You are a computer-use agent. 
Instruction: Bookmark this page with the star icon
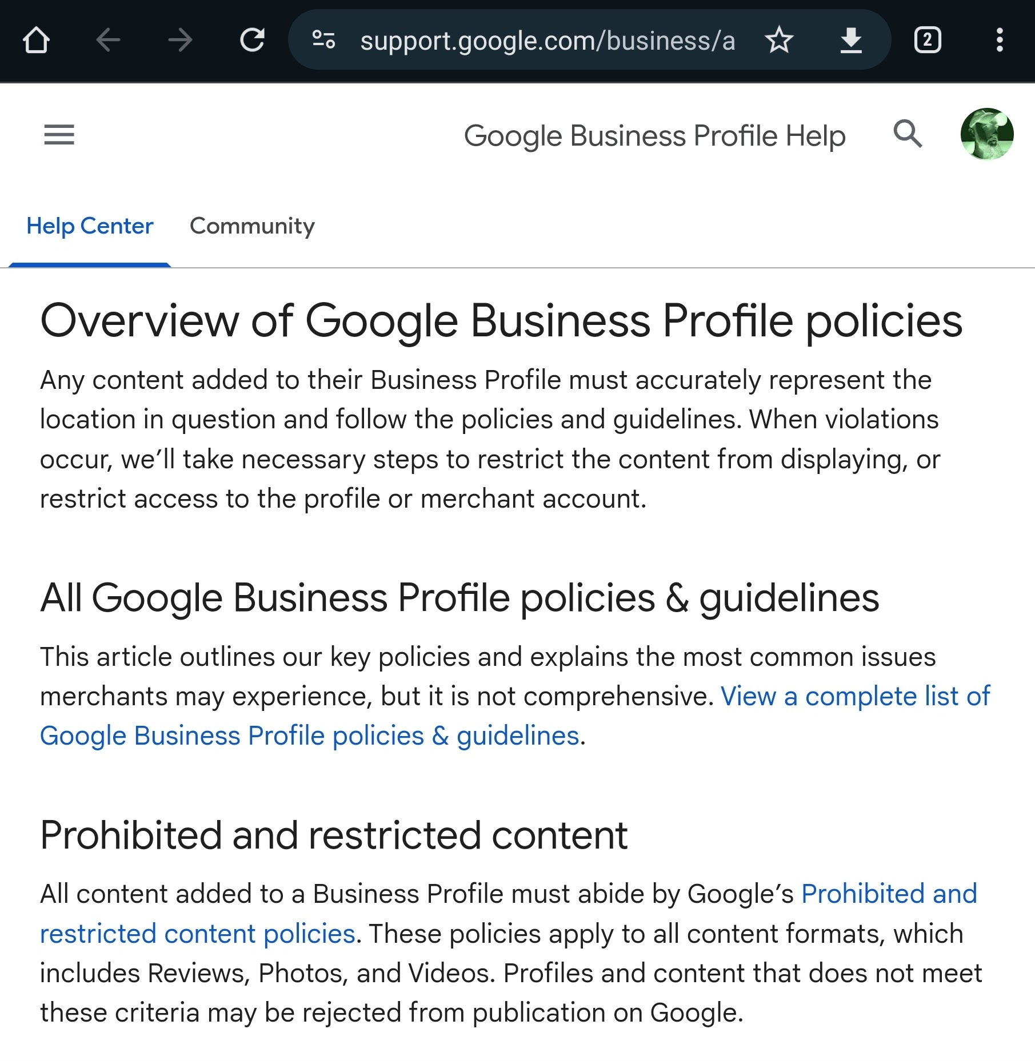point(779,41)
